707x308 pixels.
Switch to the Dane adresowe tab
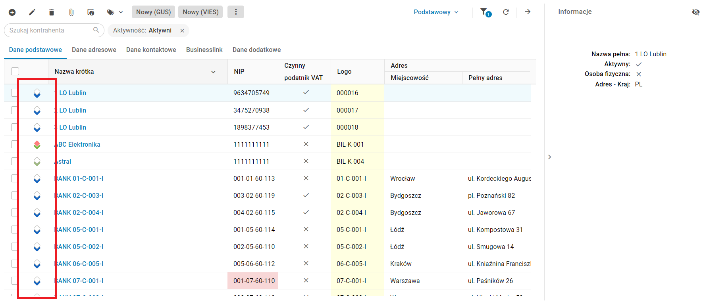click(x=94, y=50)
